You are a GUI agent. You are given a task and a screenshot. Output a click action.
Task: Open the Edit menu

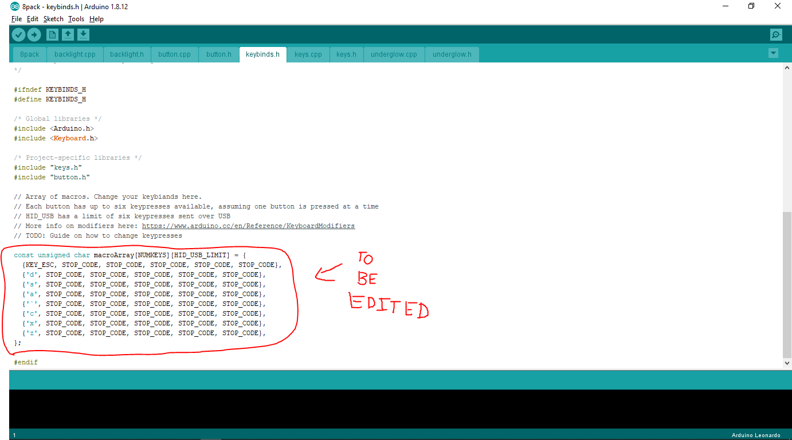pos(33,19)
